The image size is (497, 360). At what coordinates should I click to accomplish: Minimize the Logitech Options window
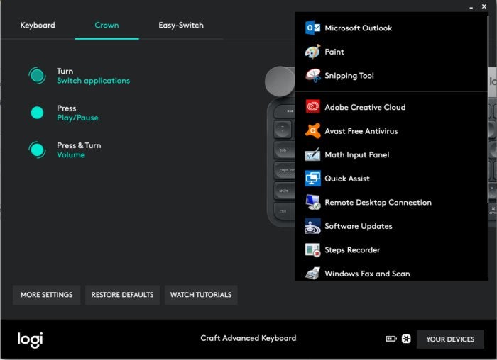tap(471, 6)
